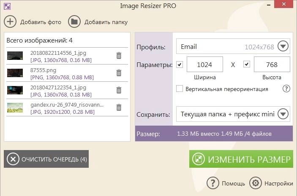Click info text [PNG, 1360x768, 0.88 MB]

coord(62,78)
